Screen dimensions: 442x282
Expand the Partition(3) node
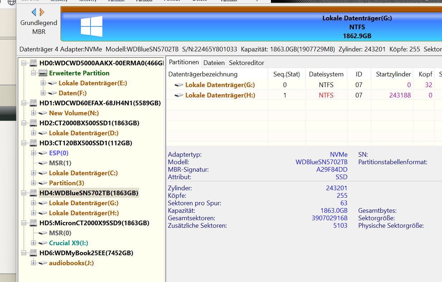tap(34, 183)
